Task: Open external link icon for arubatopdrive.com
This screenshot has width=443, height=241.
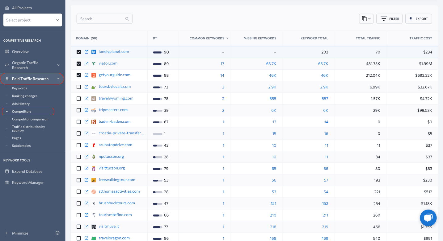Action: 86,145
